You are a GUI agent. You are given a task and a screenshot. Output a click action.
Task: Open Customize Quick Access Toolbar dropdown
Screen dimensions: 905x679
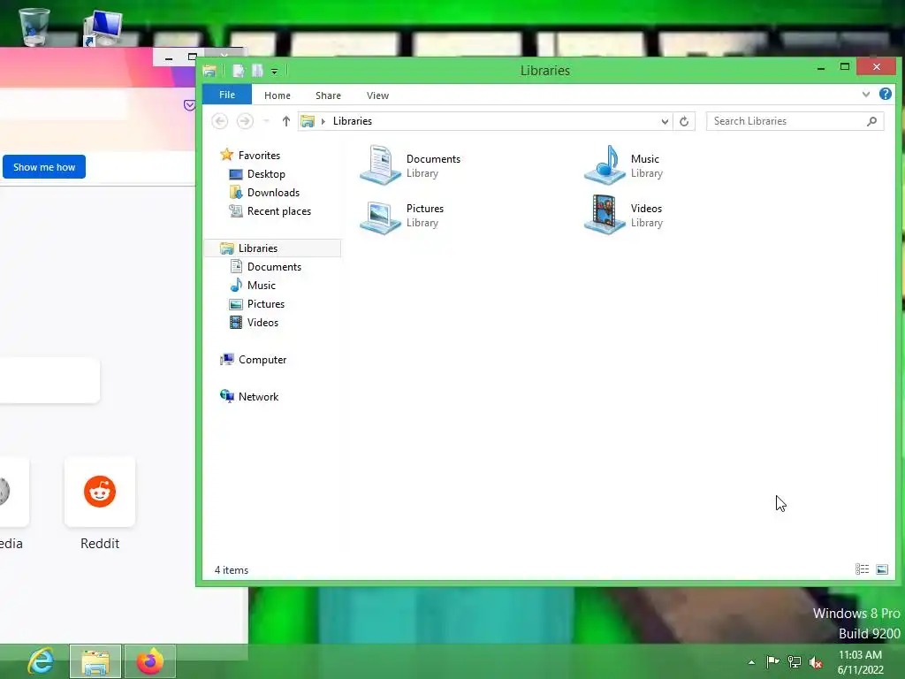point(275,71)
